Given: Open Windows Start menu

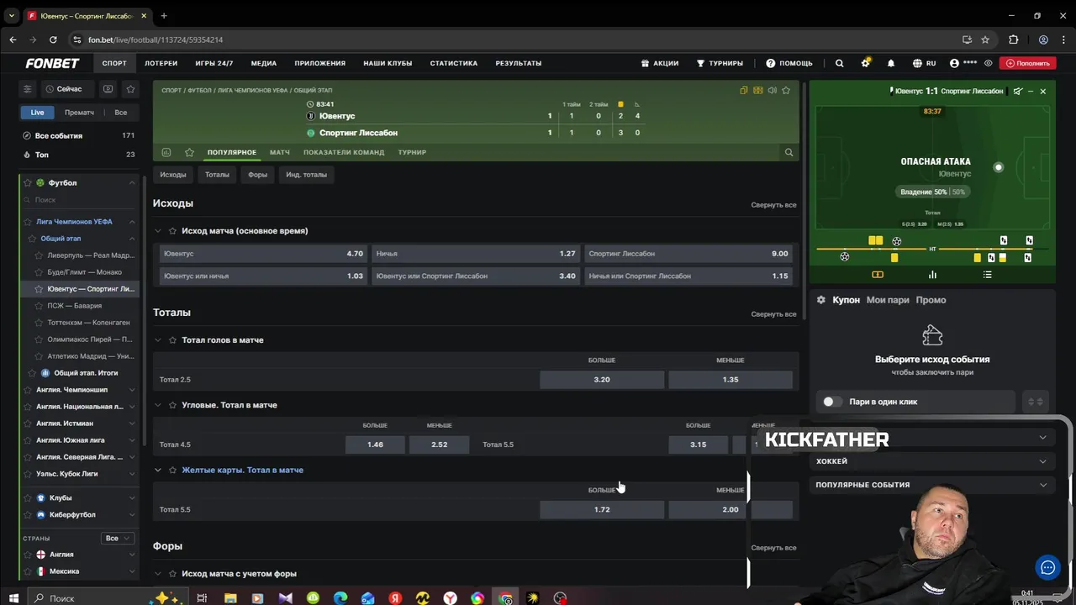Looking at the screenshot, I should [14, 598].
